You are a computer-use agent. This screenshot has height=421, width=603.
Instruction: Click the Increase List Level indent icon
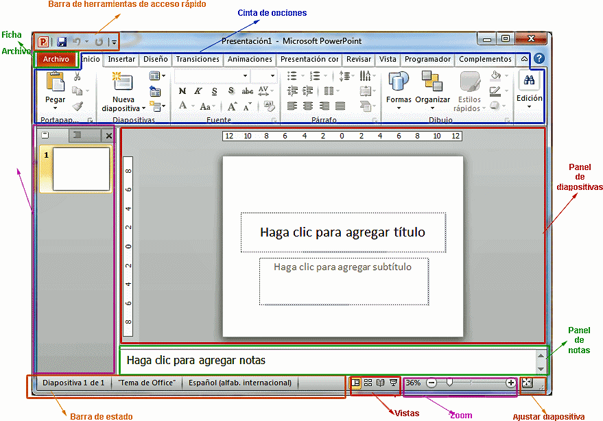pyautogui.click(x=307, y=91)
